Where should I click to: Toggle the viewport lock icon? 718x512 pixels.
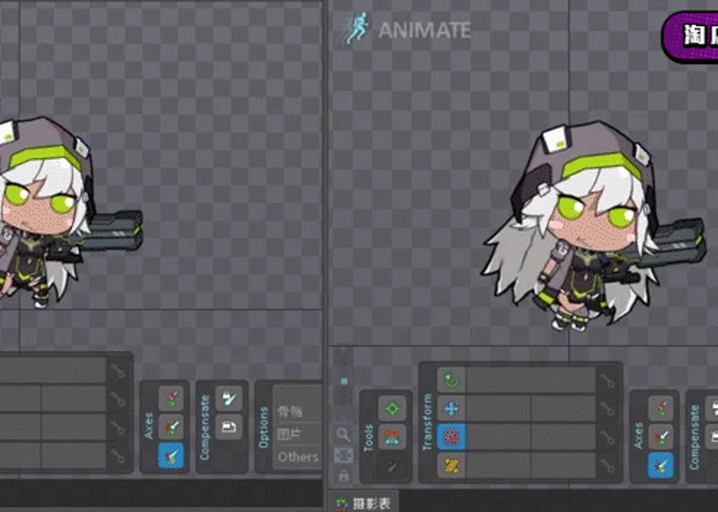(344, 476)
